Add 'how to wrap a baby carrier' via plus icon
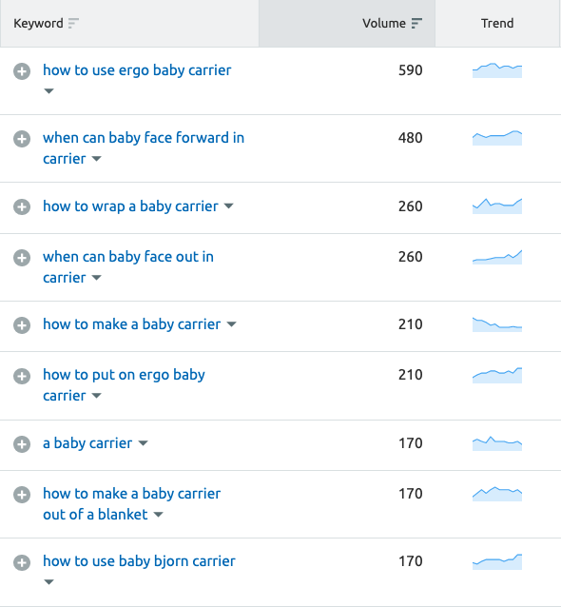The height and width of the screenshot is (607, 561). (22, 206)
